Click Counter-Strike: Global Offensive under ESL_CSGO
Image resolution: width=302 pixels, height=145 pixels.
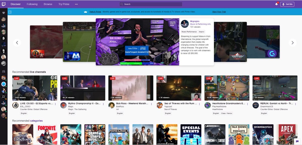34,109
